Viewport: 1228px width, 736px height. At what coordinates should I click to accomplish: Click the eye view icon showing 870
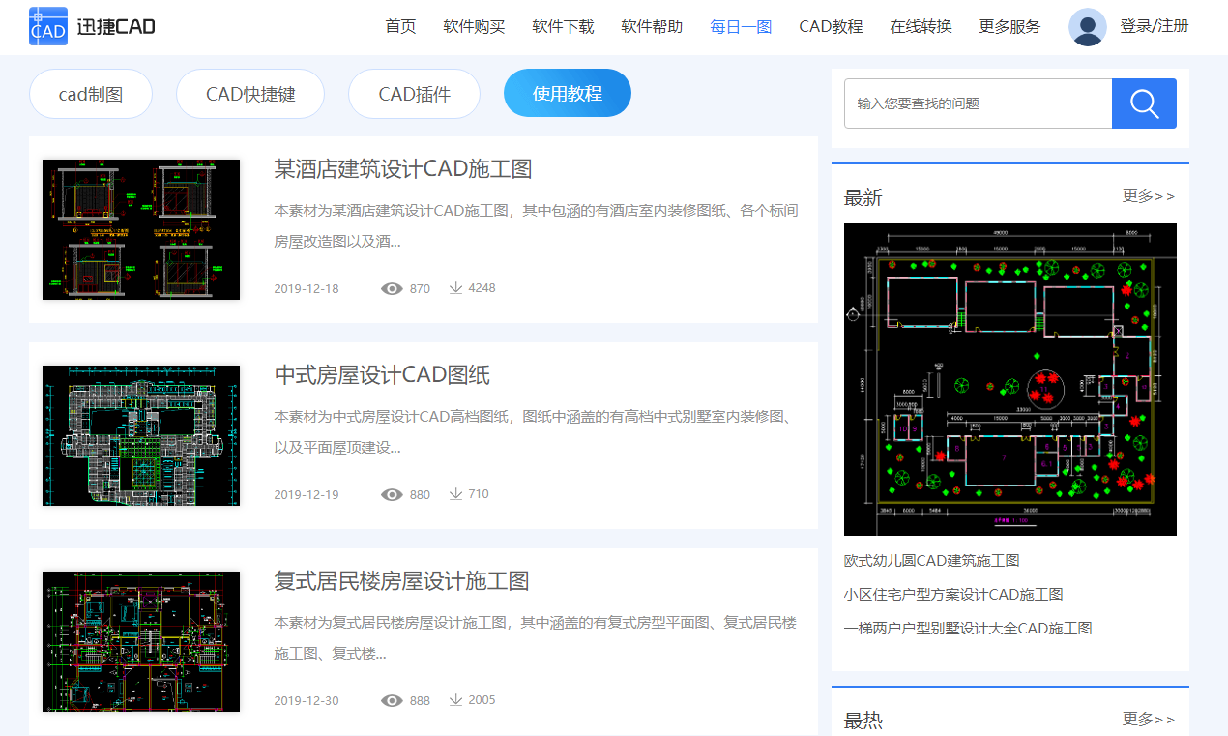tap(392, 288)
